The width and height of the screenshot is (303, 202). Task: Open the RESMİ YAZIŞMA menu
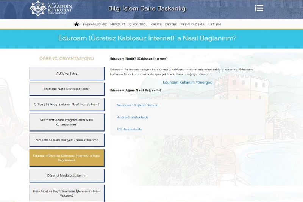[x=192, y=24]
